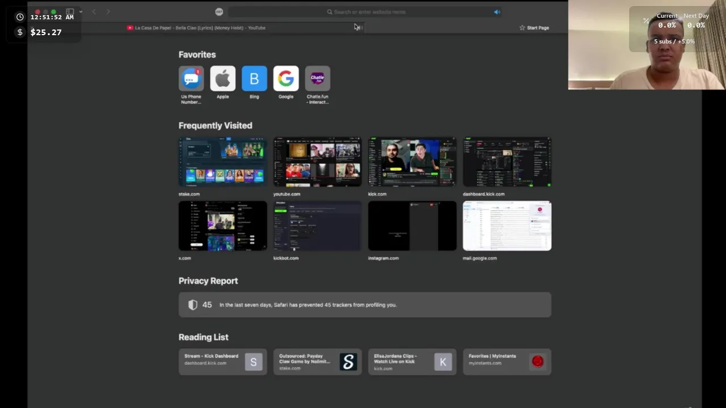Open the dashboard.kick.com thumbnail
726x408 pixels.
[x=506, y=162]
